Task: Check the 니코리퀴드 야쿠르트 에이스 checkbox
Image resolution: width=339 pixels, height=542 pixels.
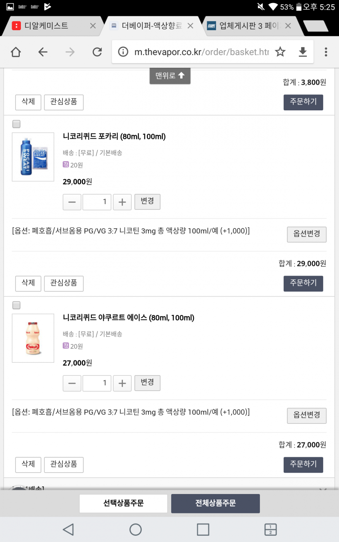Action: coord(16,305)
